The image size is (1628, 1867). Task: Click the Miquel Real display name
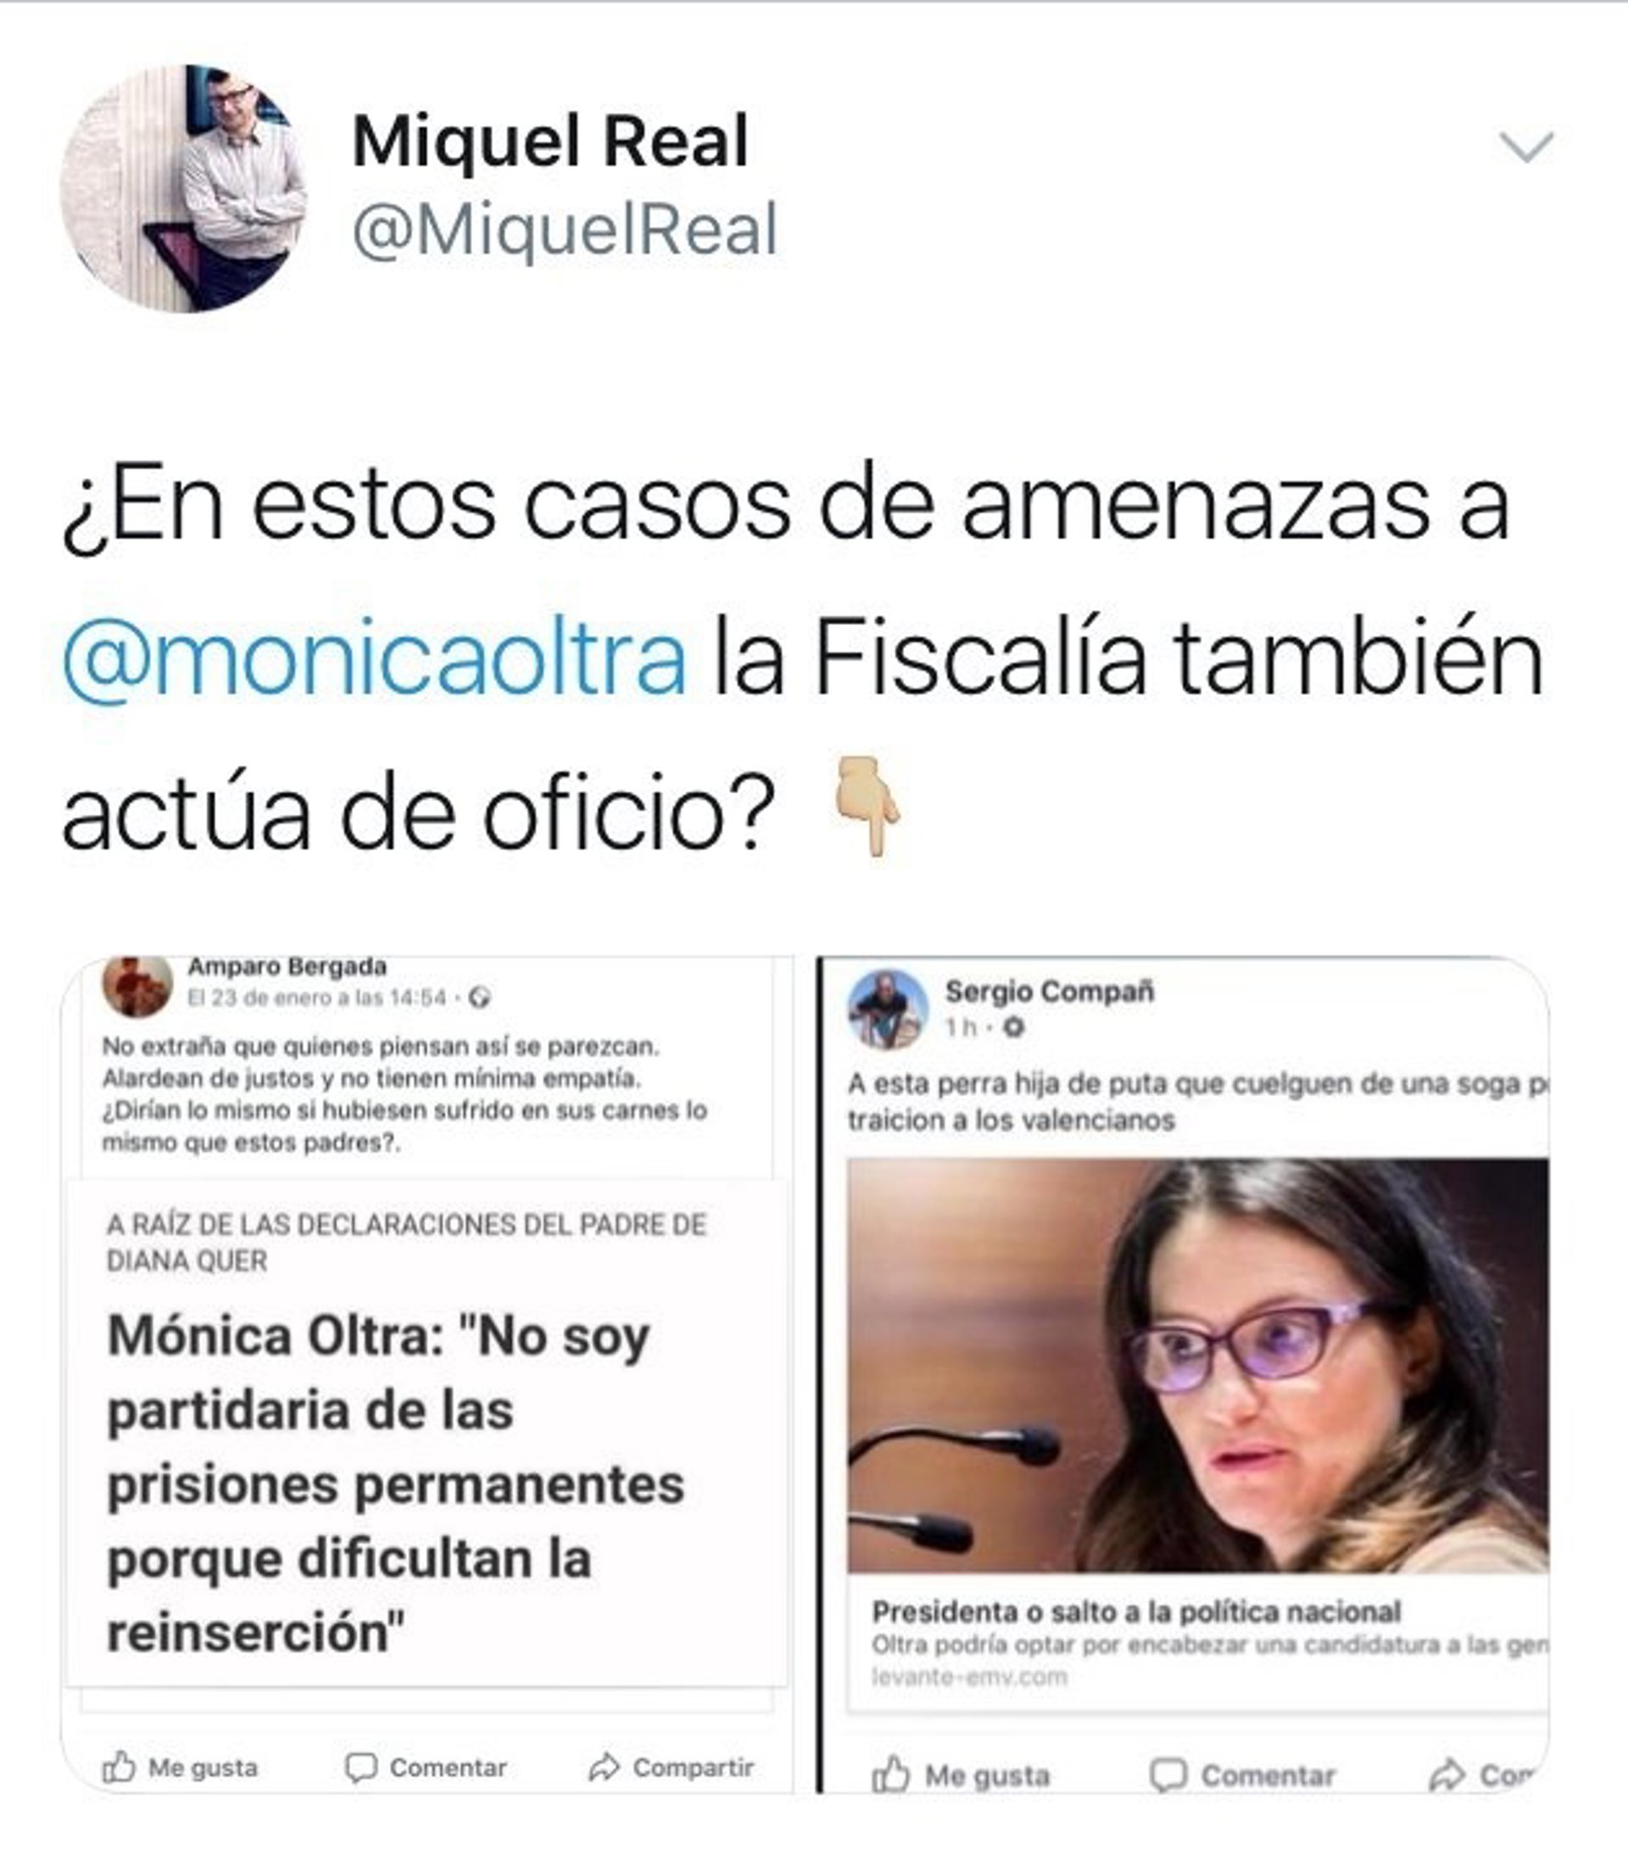550,141
